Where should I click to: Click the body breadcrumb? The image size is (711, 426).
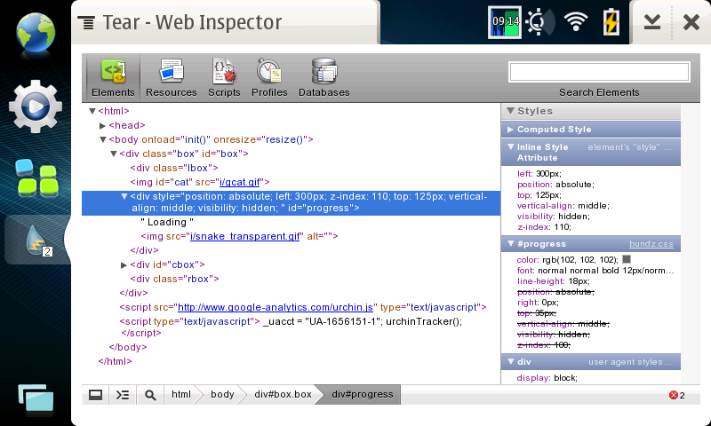(222, 394)
